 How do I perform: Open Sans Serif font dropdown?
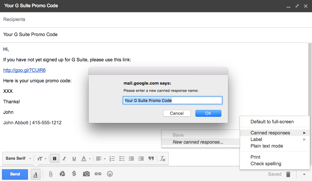pyautogui.click(x=18, y=158)
